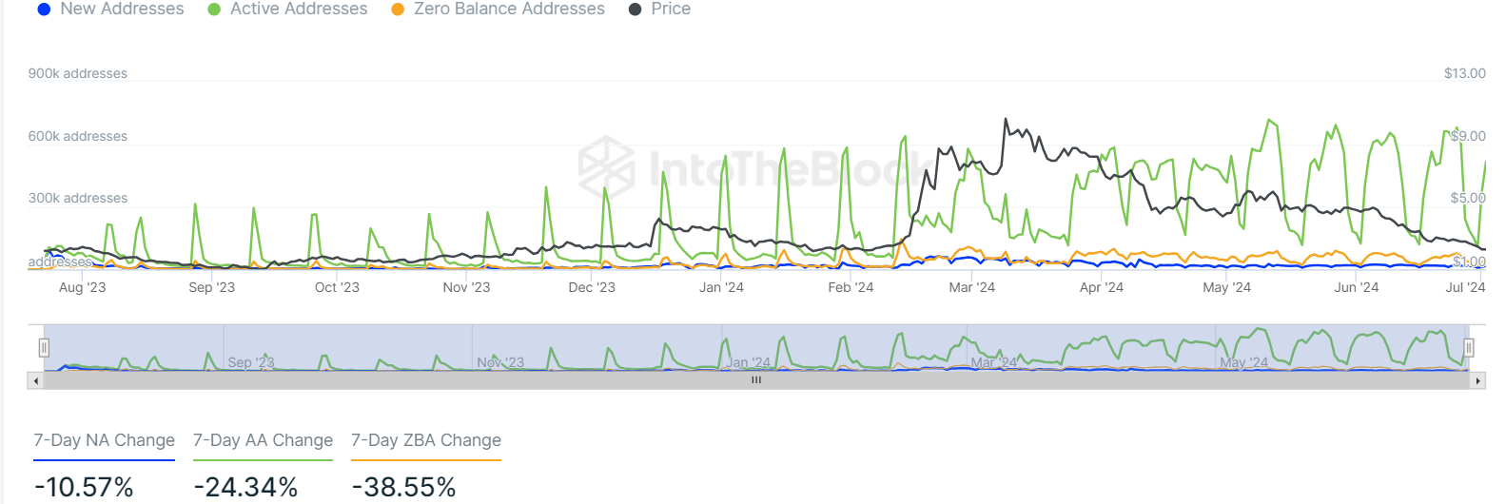Select the 7-Day ZBA Change tab
Viewport: 1506px width, 504px height.
coord(426,441)
